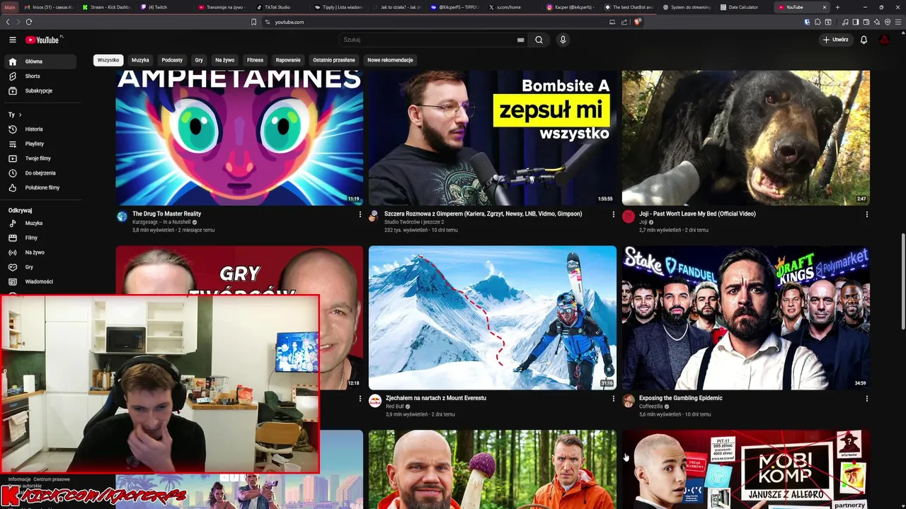Open Do obejrzenia watch later list
Image resolution: width=906 pixels, height=509 pixels.
coord(40,173)
